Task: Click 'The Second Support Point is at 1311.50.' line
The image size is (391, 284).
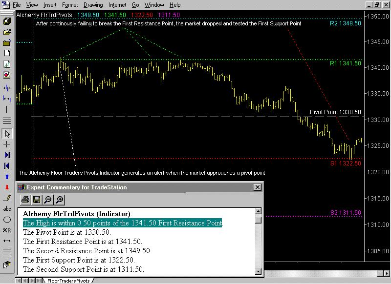Action: (84, 269)
